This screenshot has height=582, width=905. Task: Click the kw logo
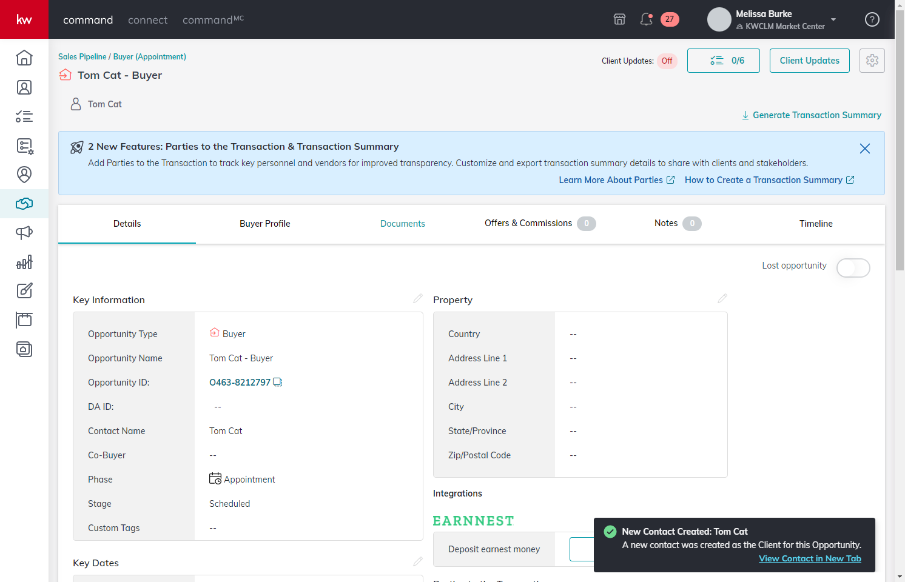(24, 19)
